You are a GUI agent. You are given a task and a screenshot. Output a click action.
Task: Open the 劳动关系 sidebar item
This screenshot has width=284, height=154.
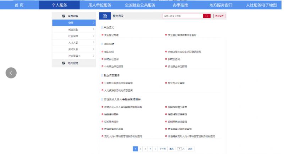[x=73, y=49]
